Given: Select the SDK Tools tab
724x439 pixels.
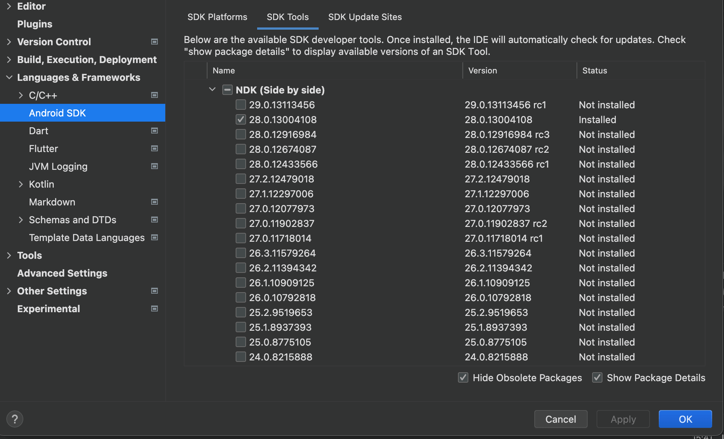Looking at the screenshot, I should tap(288, 17).
